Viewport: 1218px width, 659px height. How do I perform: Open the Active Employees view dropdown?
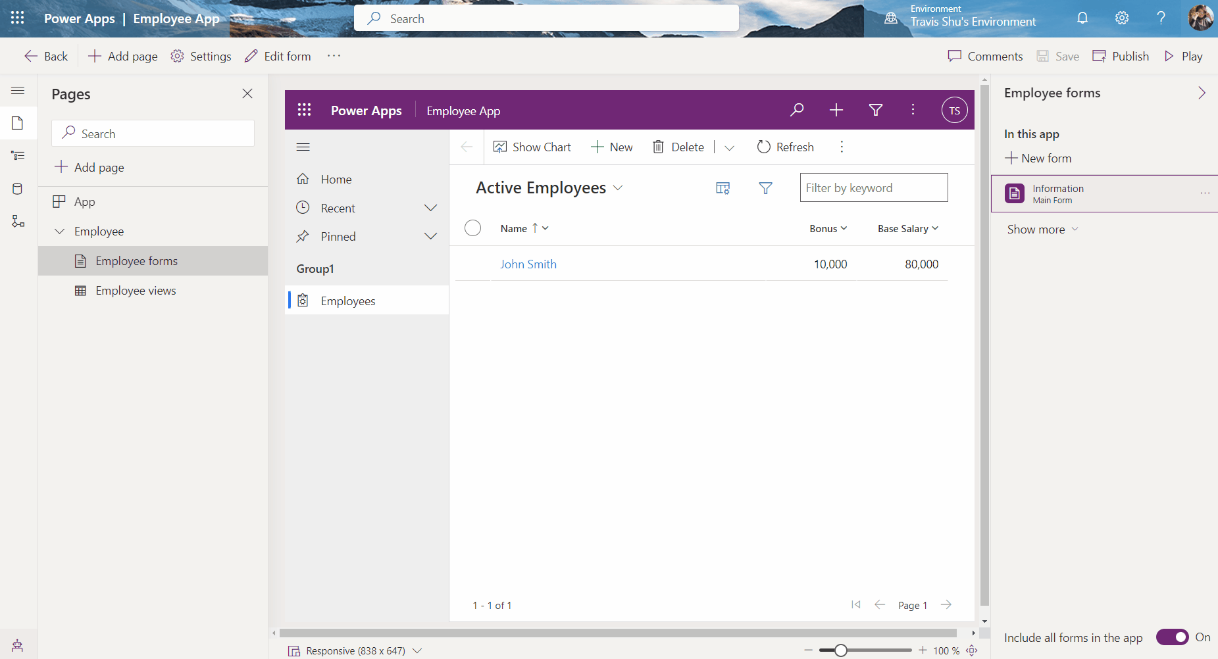coord(619,187)
